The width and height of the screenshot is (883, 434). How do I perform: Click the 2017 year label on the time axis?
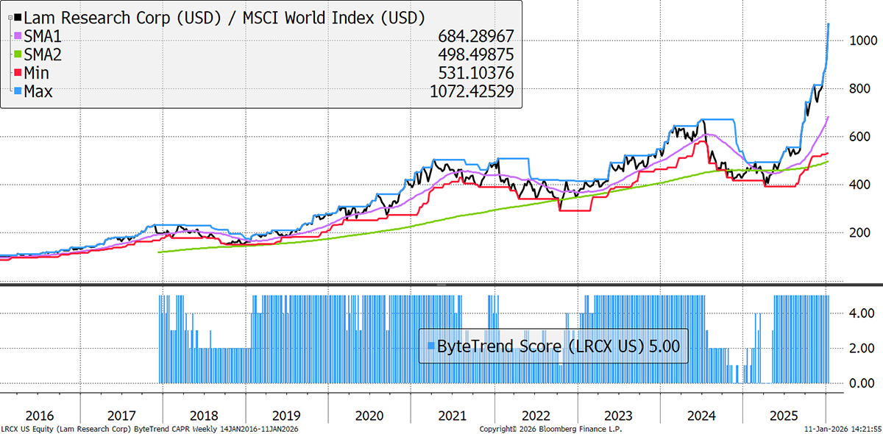[x=120, y=416]
